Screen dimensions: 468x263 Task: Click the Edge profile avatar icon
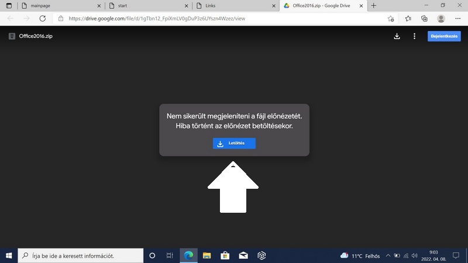point(441,18)
